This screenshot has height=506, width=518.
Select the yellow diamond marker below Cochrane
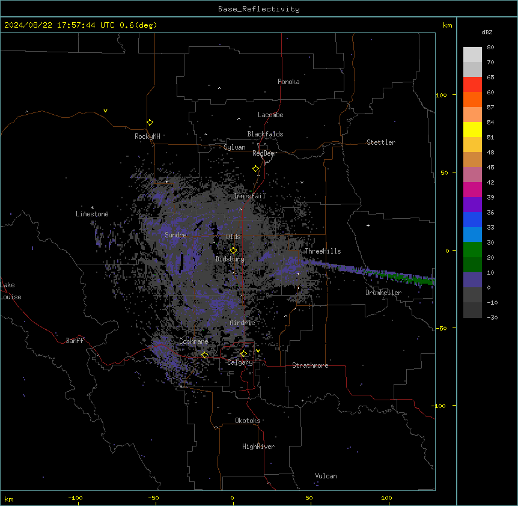click(x=204, y=355)
